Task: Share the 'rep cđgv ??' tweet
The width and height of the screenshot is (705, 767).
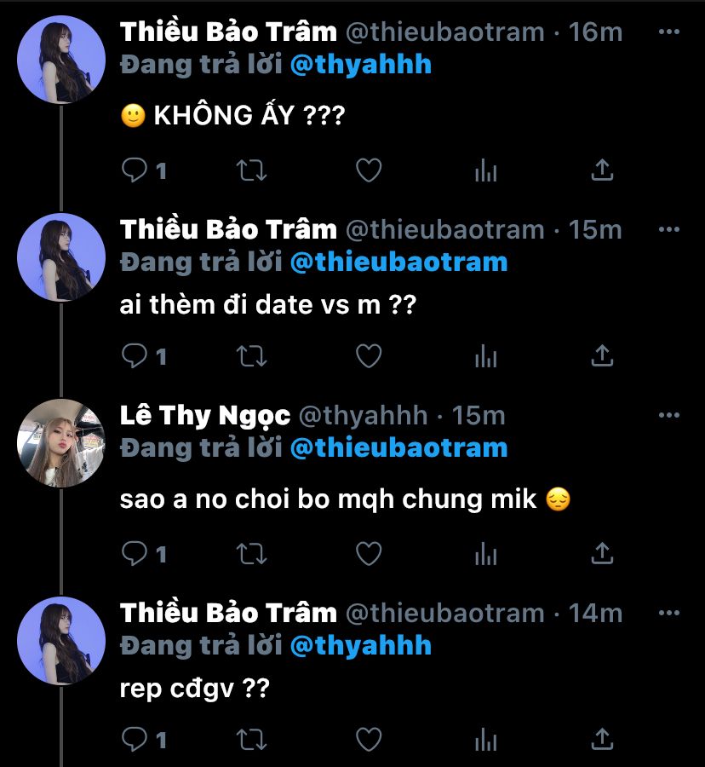Action: tap(602, 738)
